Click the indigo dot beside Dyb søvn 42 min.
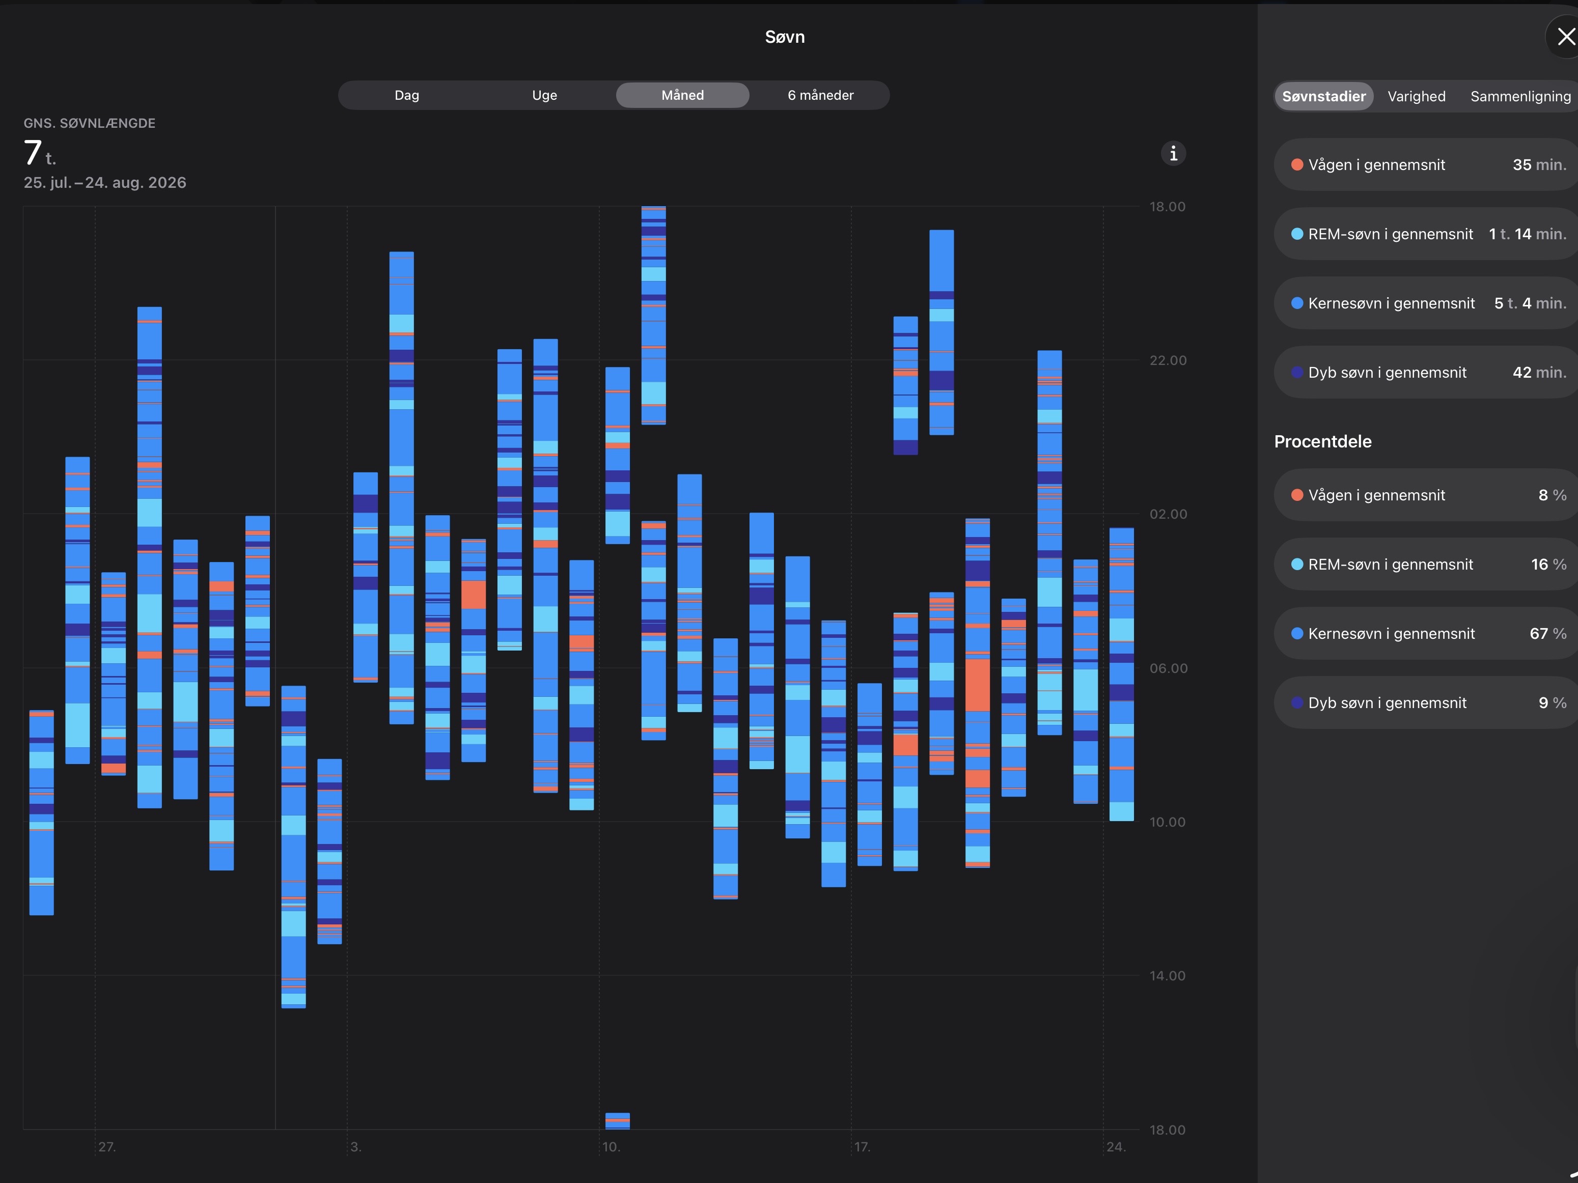The height and width of the screenshot is (1183, 1578). coord(1297,372)
